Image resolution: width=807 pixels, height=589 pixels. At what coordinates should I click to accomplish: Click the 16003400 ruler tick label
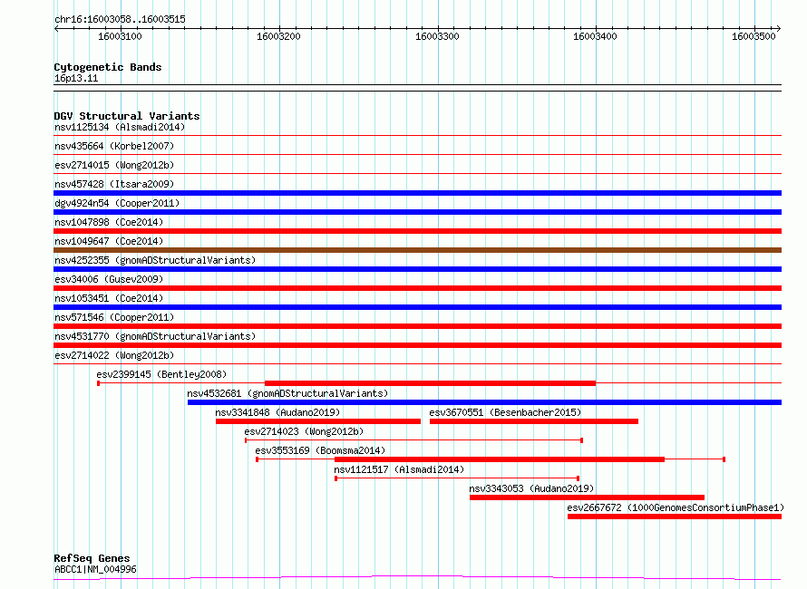pos(595,36)
